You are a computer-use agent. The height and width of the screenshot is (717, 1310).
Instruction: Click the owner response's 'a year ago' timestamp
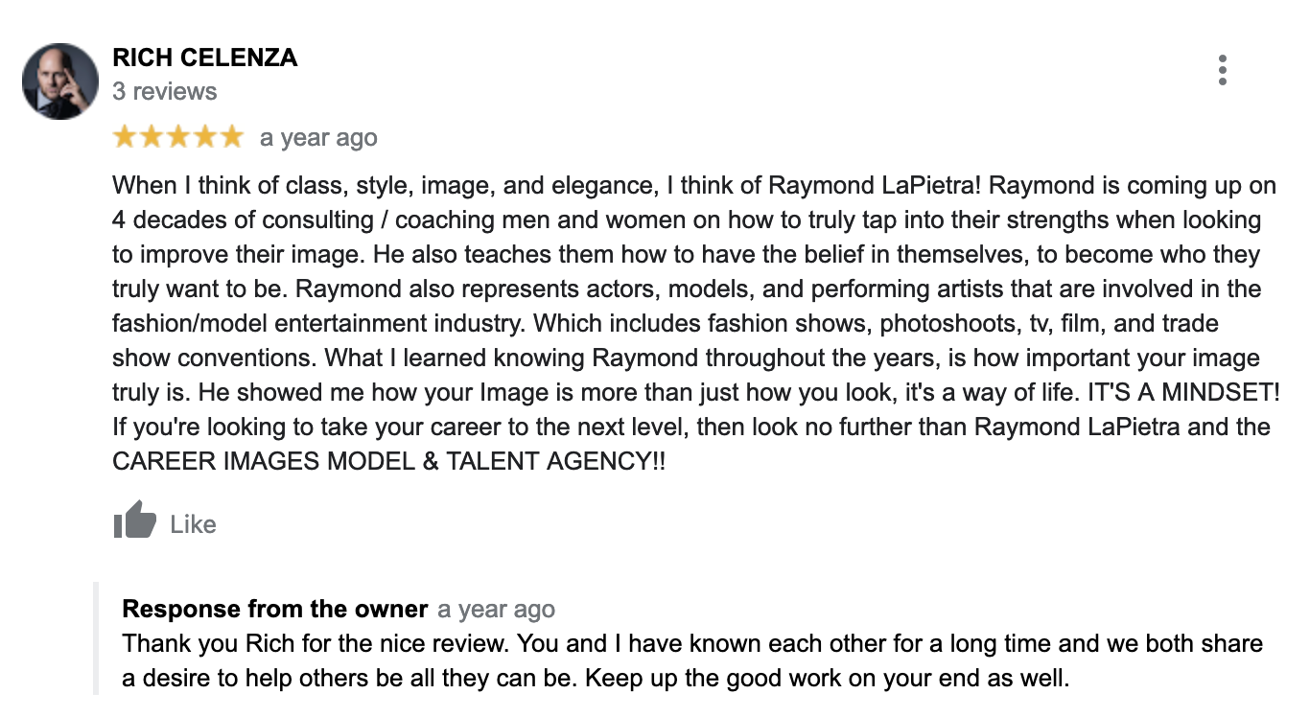pyautogui.click(x=496, y=610)
